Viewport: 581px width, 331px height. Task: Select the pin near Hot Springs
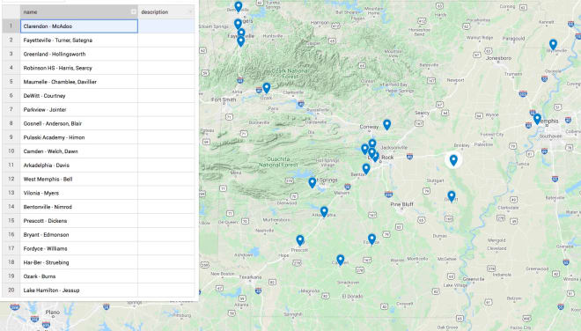pos(313,182)
